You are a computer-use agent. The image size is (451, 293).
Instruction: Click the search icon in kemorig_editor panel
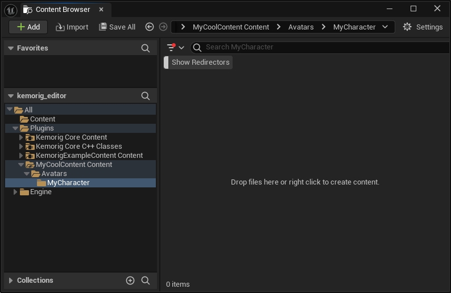point(146,96)
